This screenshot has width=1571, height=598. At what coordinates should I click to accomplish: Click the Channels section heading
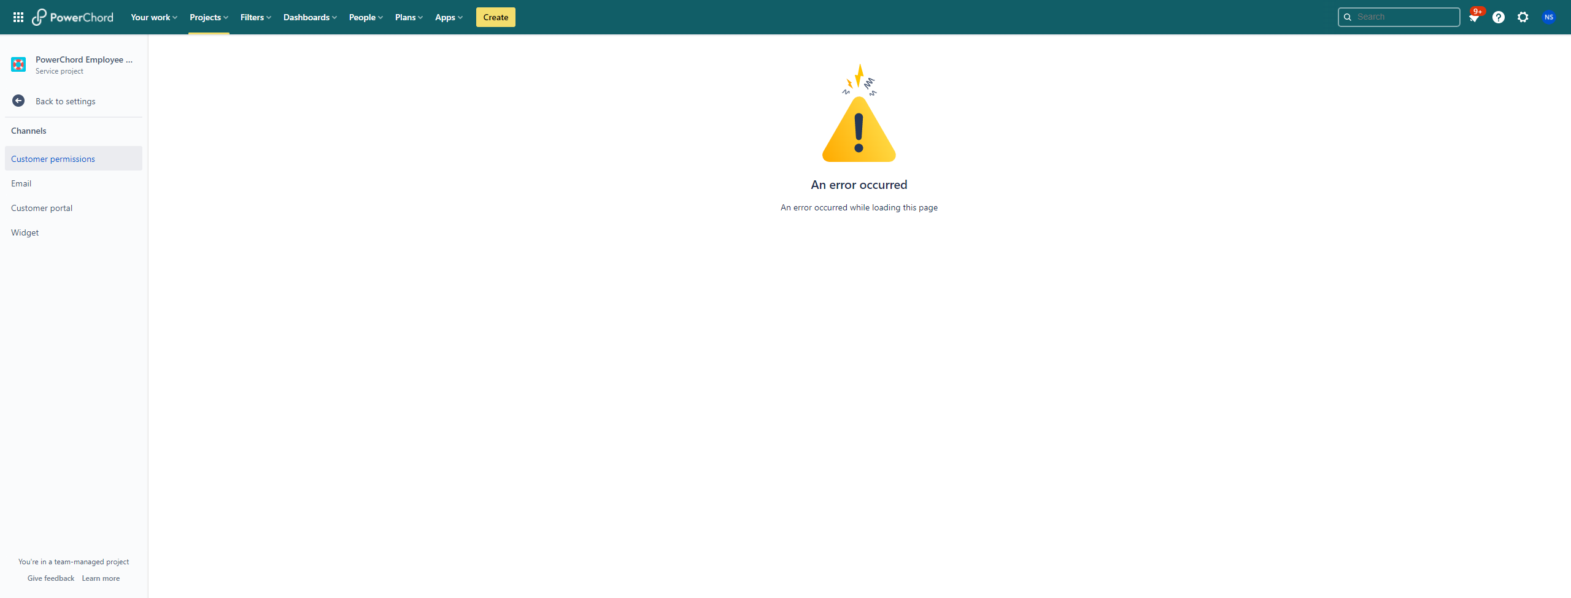pyautogui.click(x=29, y=131)
